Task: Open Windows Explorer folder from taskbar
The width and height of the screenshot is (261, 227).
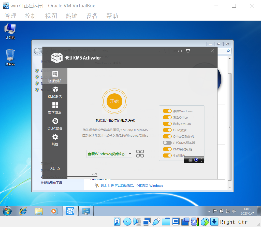Action: (39, 211)
